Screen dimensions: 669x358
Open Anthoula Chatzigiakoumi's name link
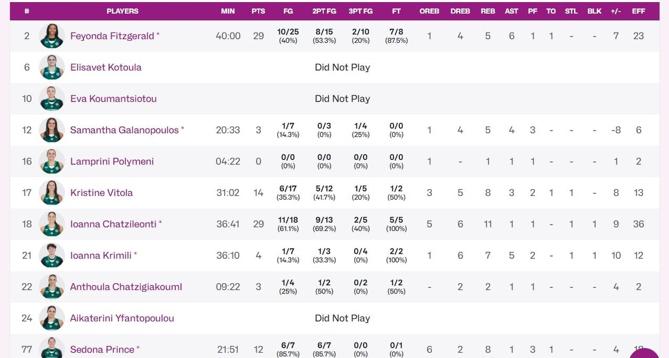126,287
